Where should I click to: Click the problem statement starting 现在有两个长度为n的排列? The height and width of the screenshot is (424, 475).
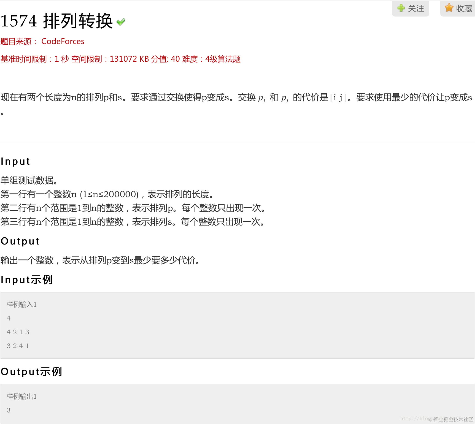click(x=236, y=104)
